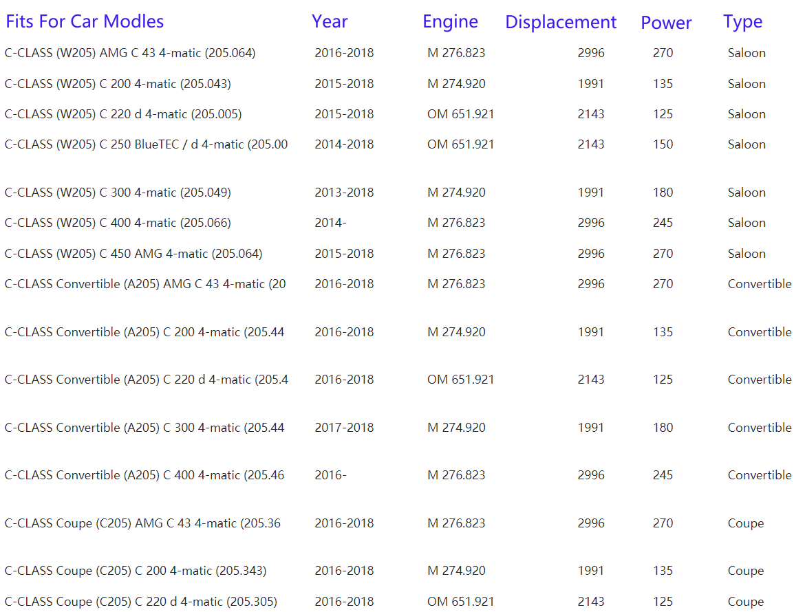Select the W205 C 300 4-matic (205.049) entry
The image size is (805, 612).
click(118, 193)
